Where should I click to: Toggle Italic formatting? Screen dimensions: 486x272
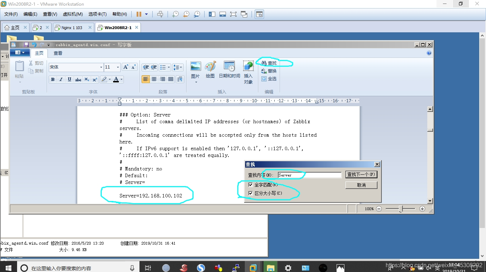pos(61,79)
